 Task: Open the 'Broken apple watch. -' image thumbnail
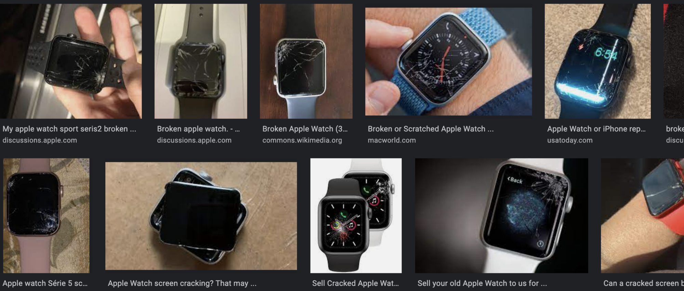[x=201, y=61]
